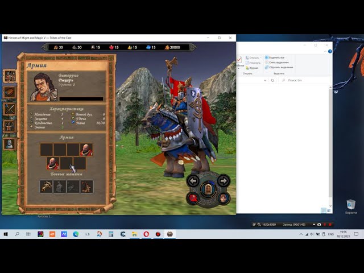Open the armor artifacts tab icon
This screenshot has width=364, height=273.
pyautogui.click(x=10, y=126)
